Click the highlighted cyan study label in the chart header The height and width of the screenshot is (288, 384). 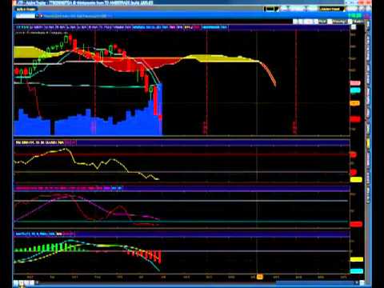point(214,27)
